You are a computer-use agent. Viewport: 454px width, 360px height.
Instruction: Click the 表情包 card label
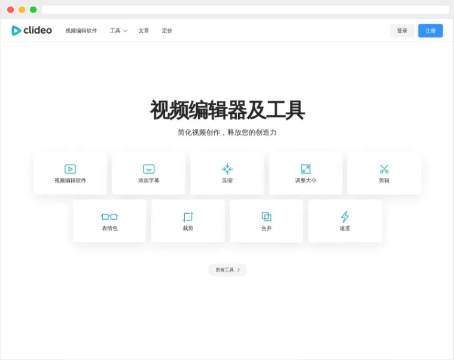pos(109,228)
